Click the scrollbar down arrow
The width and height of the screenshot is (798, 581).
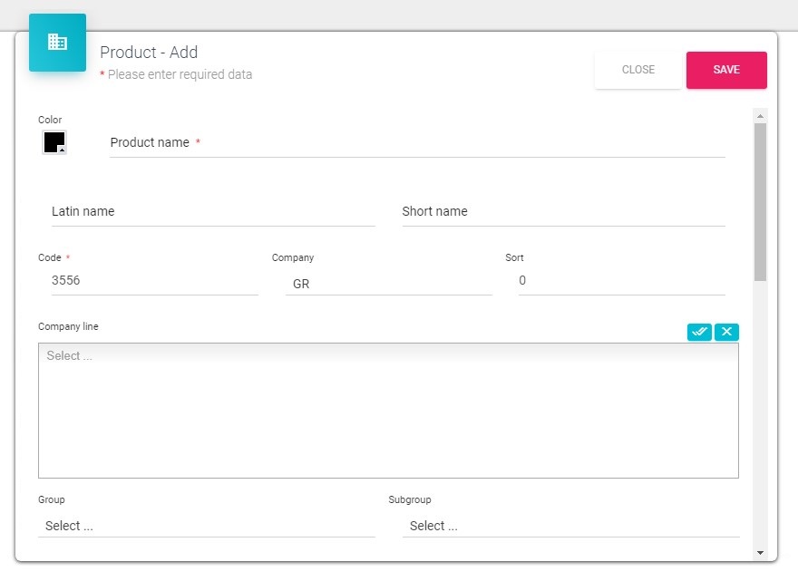(x=760, y=552)
